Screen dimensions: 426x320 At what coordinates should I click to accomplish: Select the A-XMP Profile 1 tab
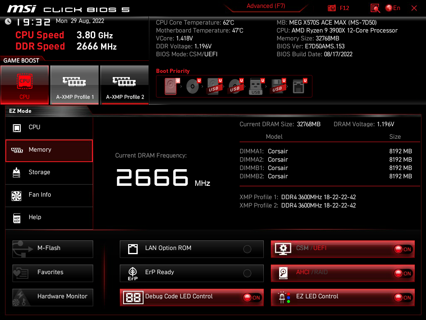coord(74,85)
